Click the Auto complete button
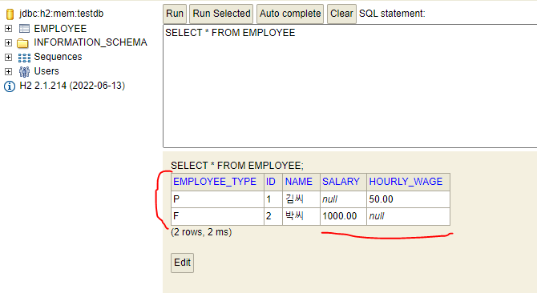 tap(290, 14)
